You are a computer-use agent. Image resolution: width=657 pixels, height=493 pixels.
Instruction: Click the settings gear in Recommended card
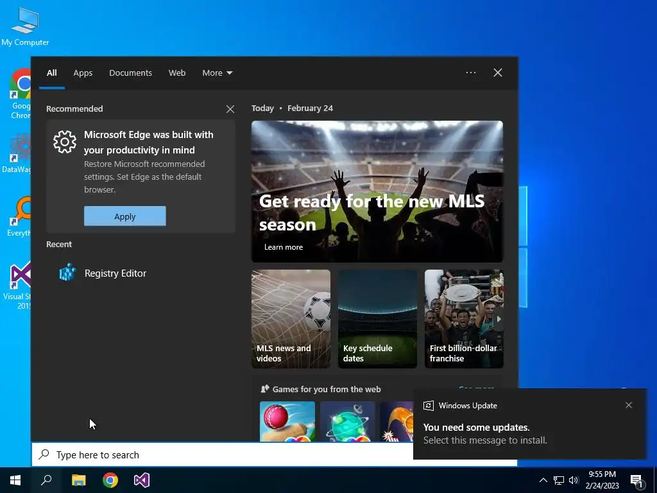(65, 142)
